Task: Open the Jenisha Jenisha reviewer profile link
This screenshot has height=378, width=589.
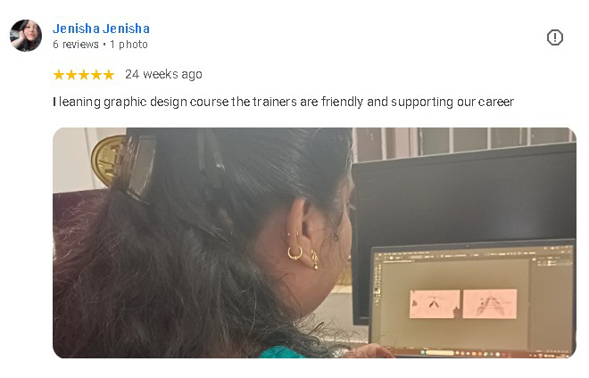Action: [101, 29]
